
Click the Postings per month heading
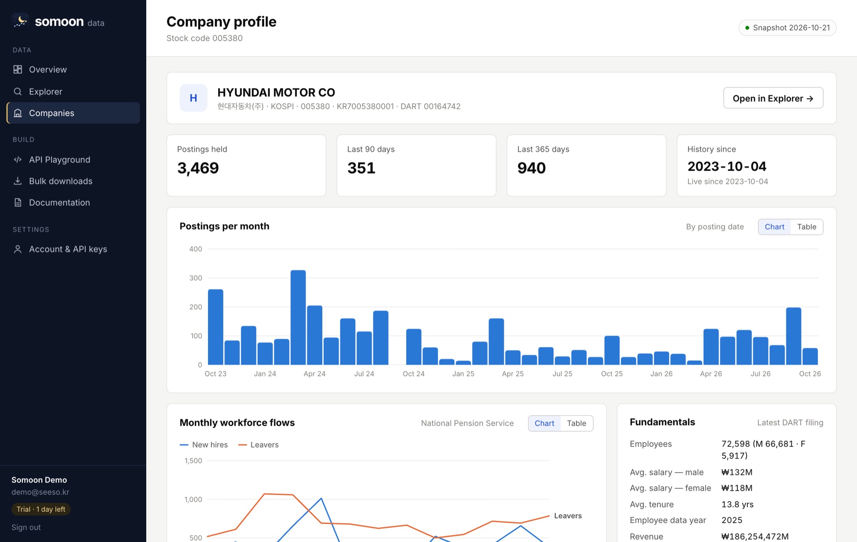[224, 226]
